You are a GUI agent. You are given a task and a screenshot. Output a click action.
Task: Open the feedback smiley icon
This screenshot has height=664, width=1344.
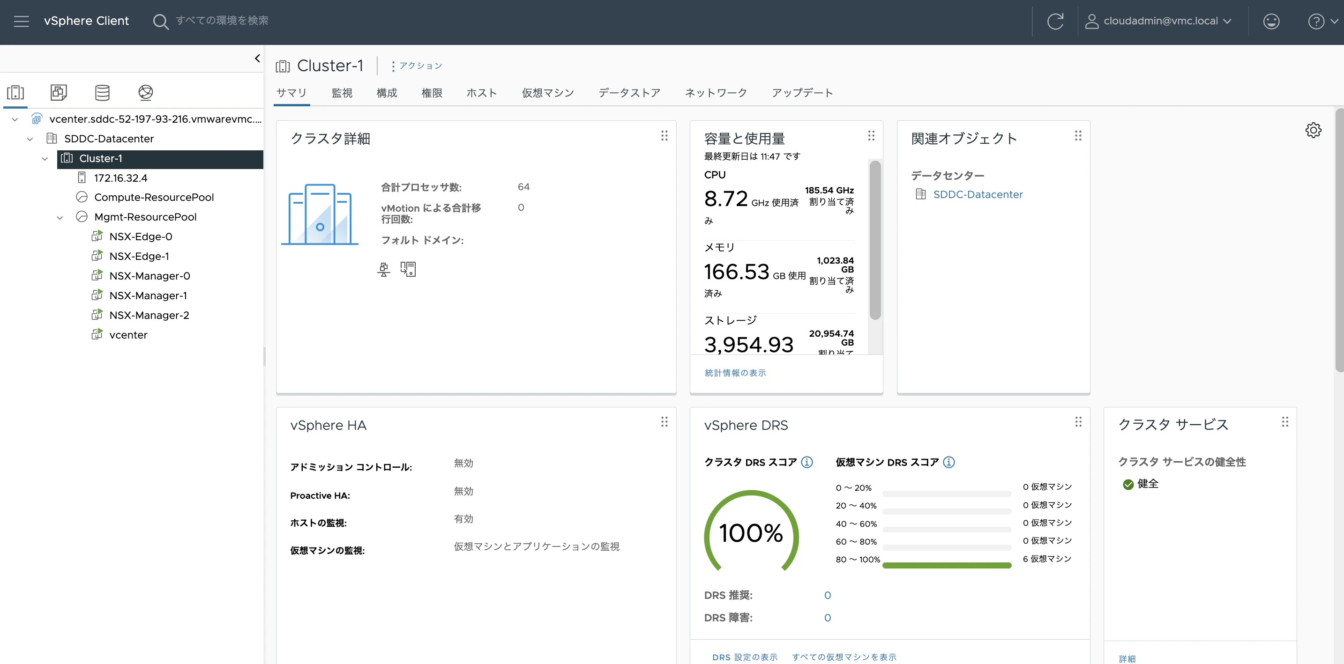pos(1271,22)
